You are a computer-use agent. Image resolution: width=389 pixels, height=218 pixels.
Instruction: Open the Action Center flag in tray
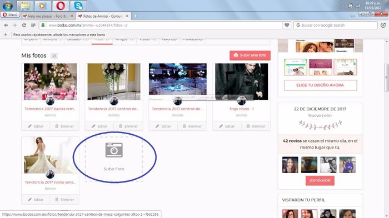[350, 5]
